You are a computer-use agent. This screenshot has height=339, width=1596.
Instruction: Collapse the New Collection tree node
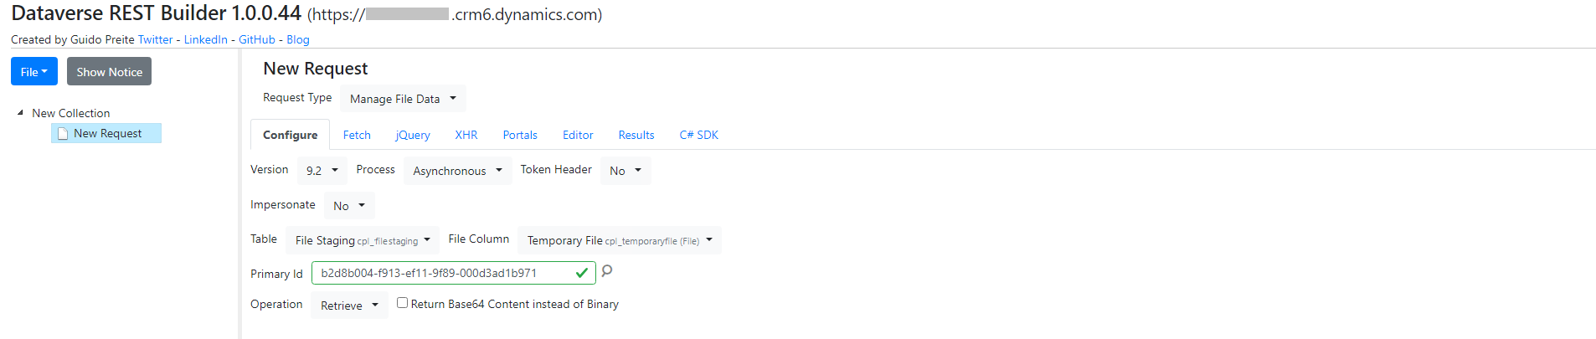[x=20, y=112]
